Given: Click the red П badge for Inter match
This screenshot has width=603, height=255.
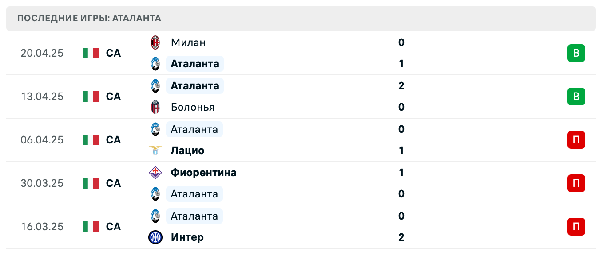Looking at the screenshot, I should 576,226.
